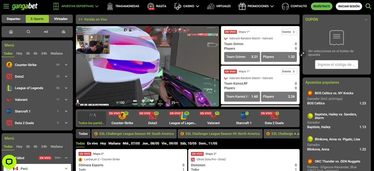The width and height of the screenshot is (374, 171).
Task: Click the Dota 2 Duels menu icon
Action: click(9, 123)
